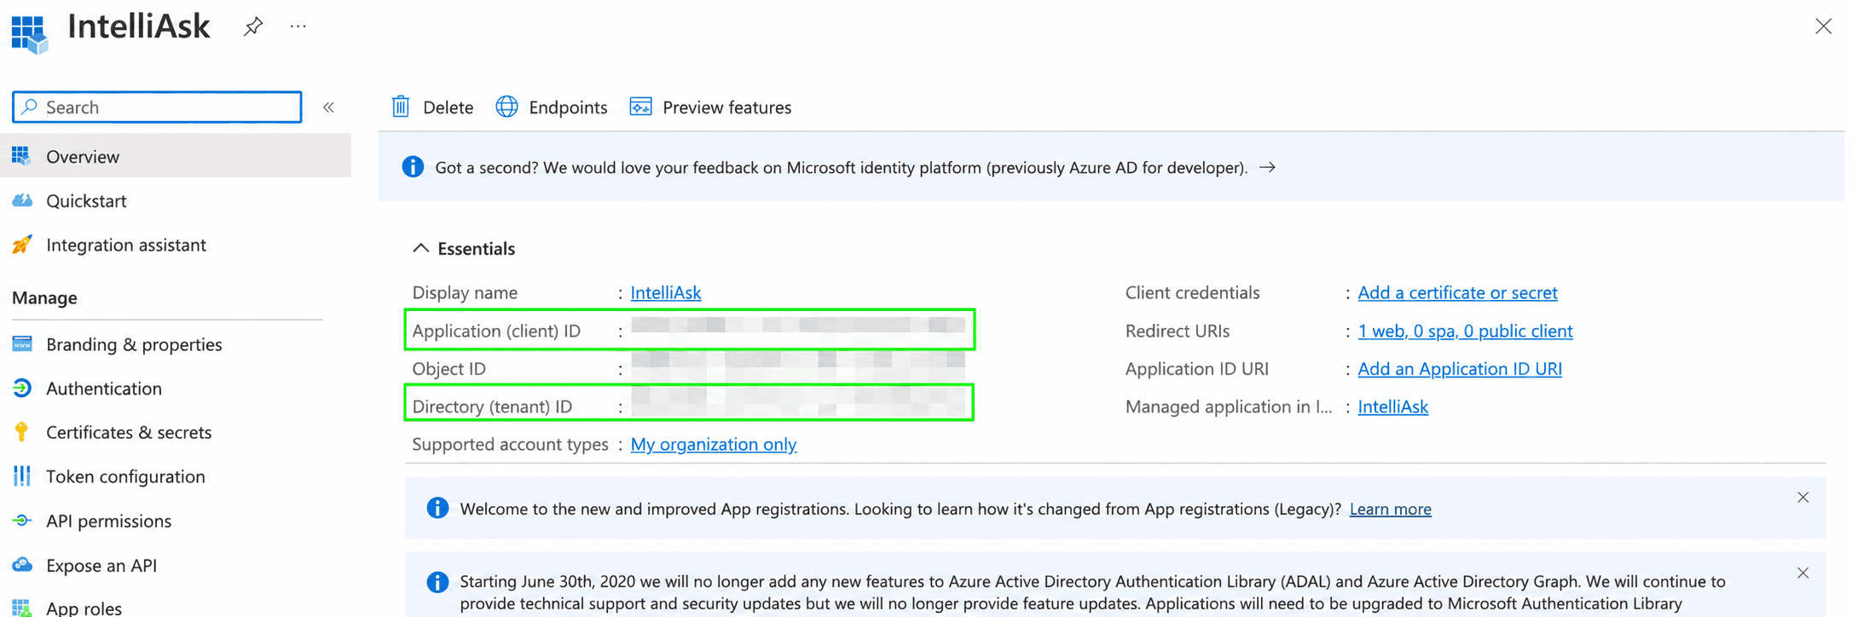Viewport: 1852px width, 617px height.
Task: Collapse the sidebar menu with double chevron
Action: 328,107
